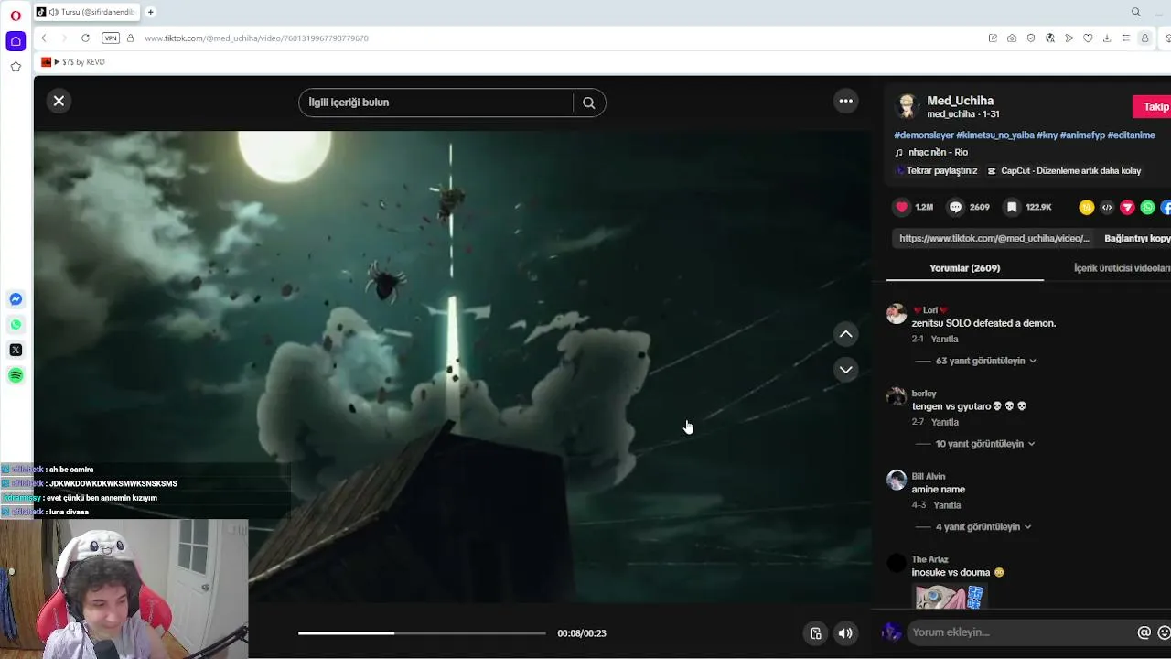Open the #animefyp hashtag
1171x659 pixels.
tap(1082, 135)
